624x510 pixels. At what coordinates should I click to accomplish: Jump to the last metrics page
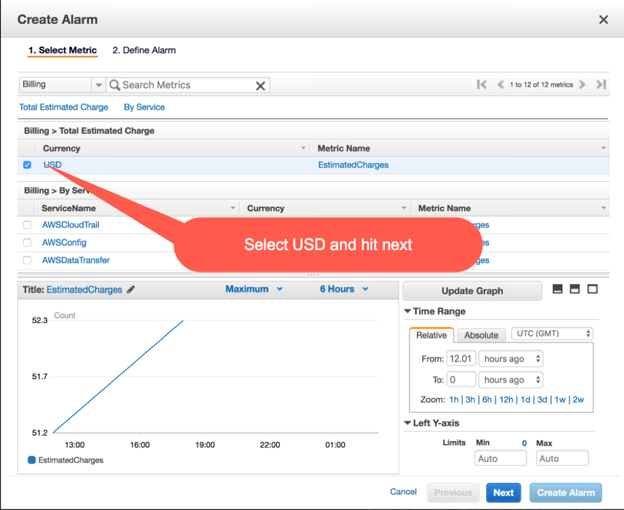tap(601, 84)
